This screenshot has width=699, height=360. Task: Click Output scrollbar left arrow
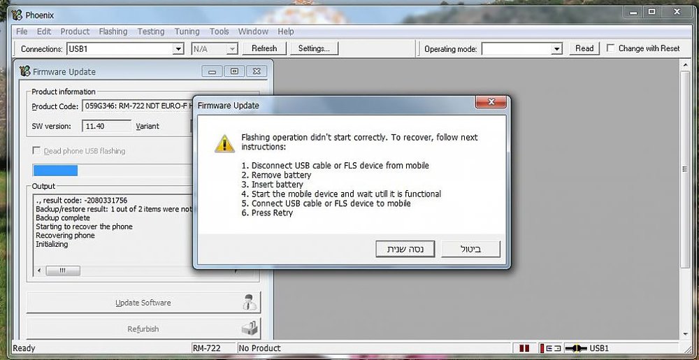(x=39, y=271)
